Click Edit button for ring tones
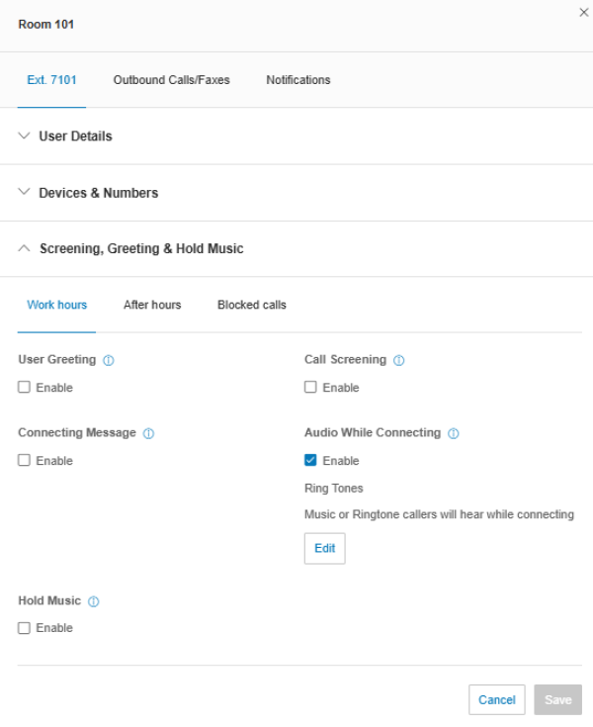The image size is (593, 727). 324,548
